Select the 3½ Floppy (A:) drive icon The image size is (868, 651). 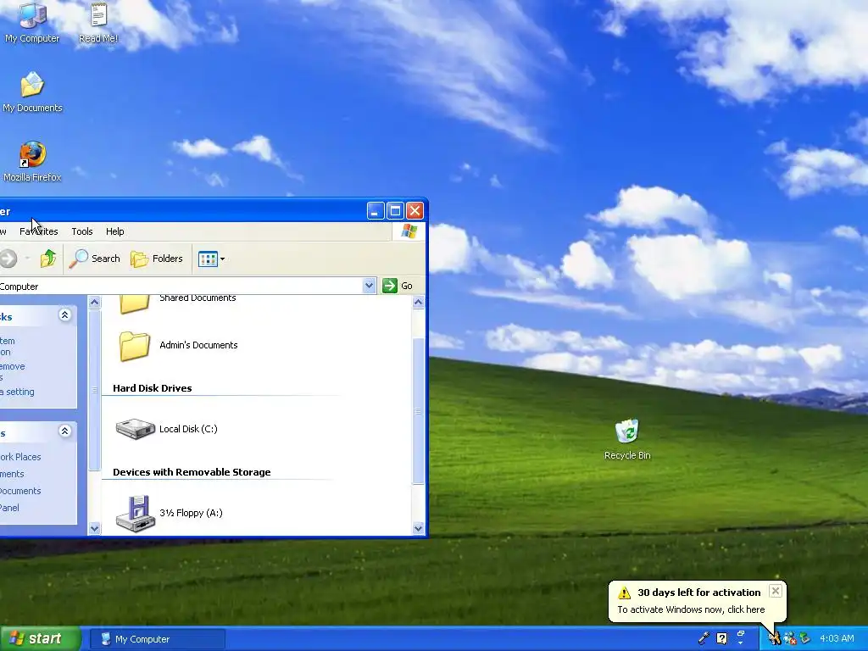(x=135, y=513)
